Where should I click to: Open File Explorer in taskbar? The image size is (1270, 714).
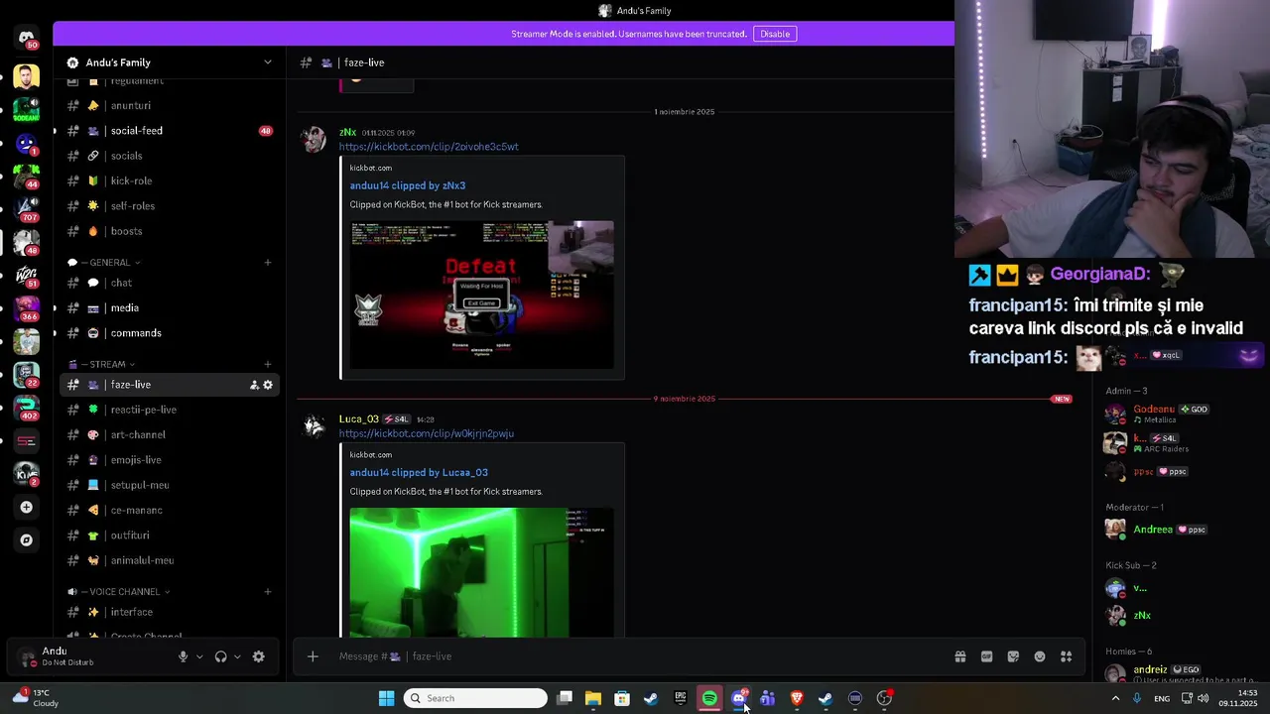point(593,698)
